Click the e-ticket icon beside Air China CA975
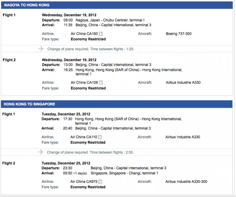The image size is (236, 197). click(100, 182)
